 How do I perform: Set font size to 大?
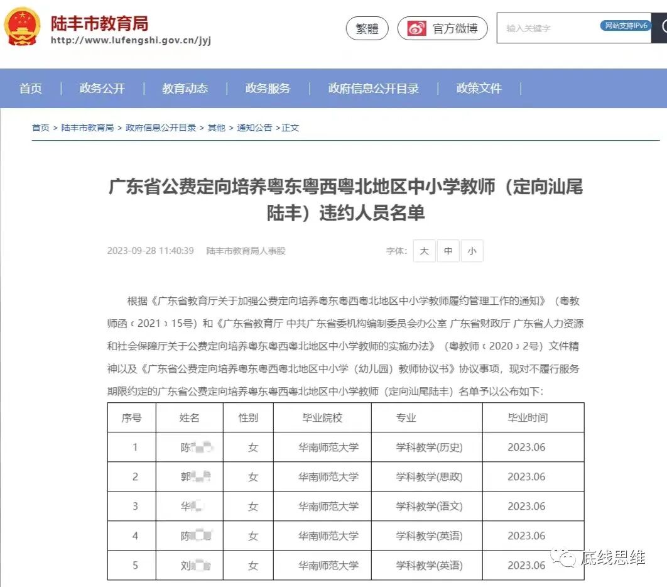(x=424, y=251)
